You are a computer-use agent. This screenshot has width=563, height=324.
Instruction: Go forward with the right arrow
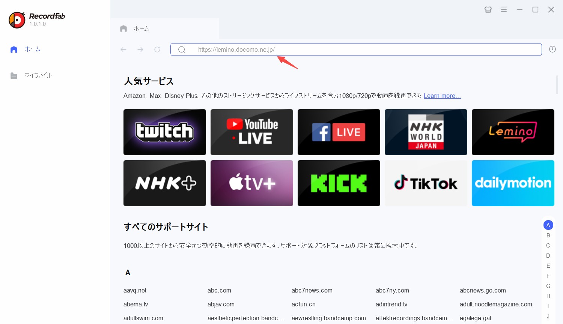pos(140,49)
